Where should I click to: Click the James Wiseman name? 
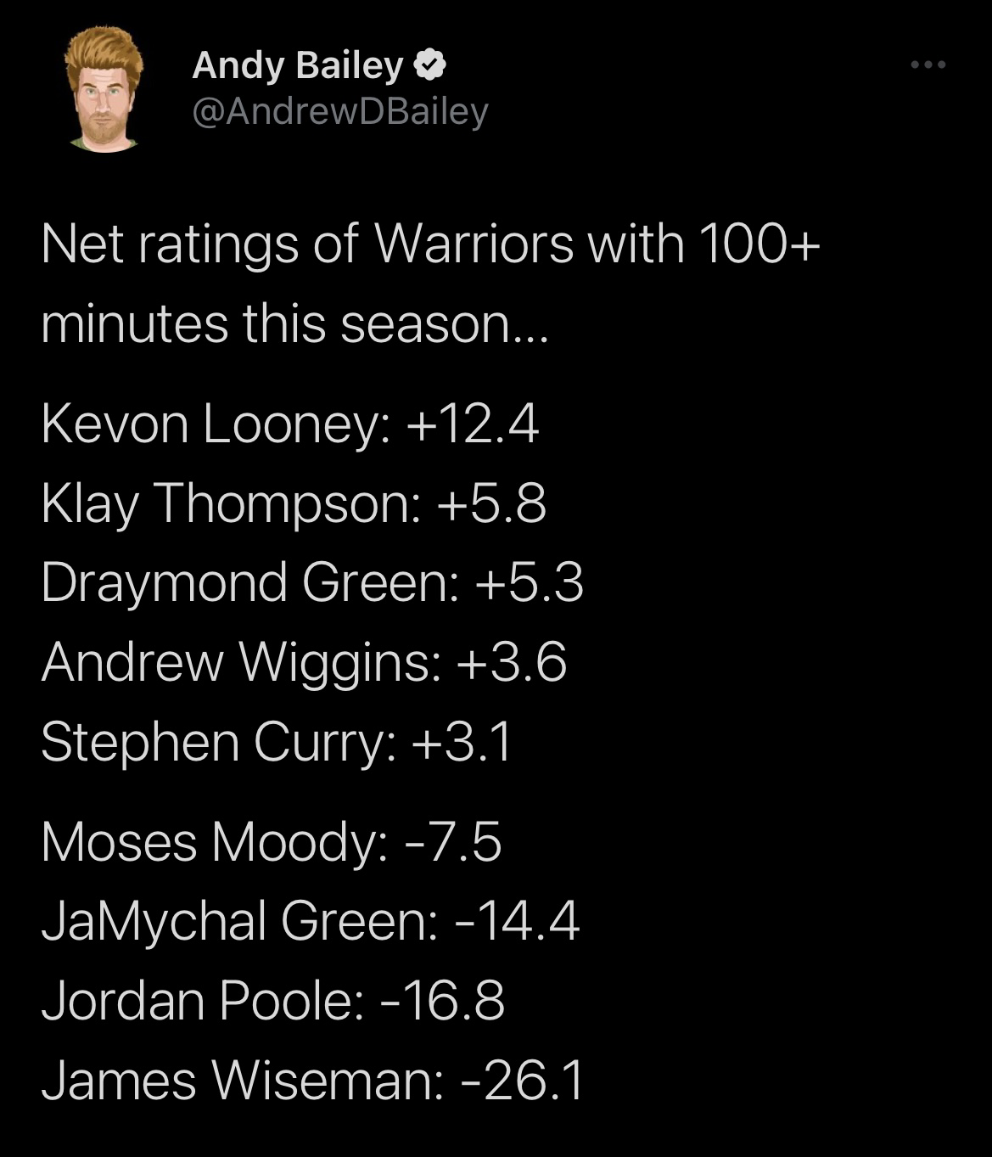242,1080
